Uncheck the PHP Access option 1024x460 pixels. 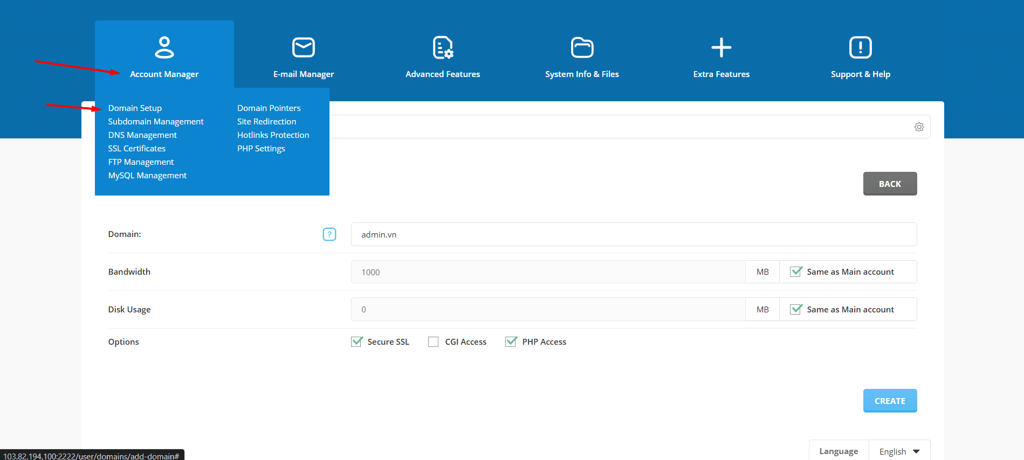[511, 342]
